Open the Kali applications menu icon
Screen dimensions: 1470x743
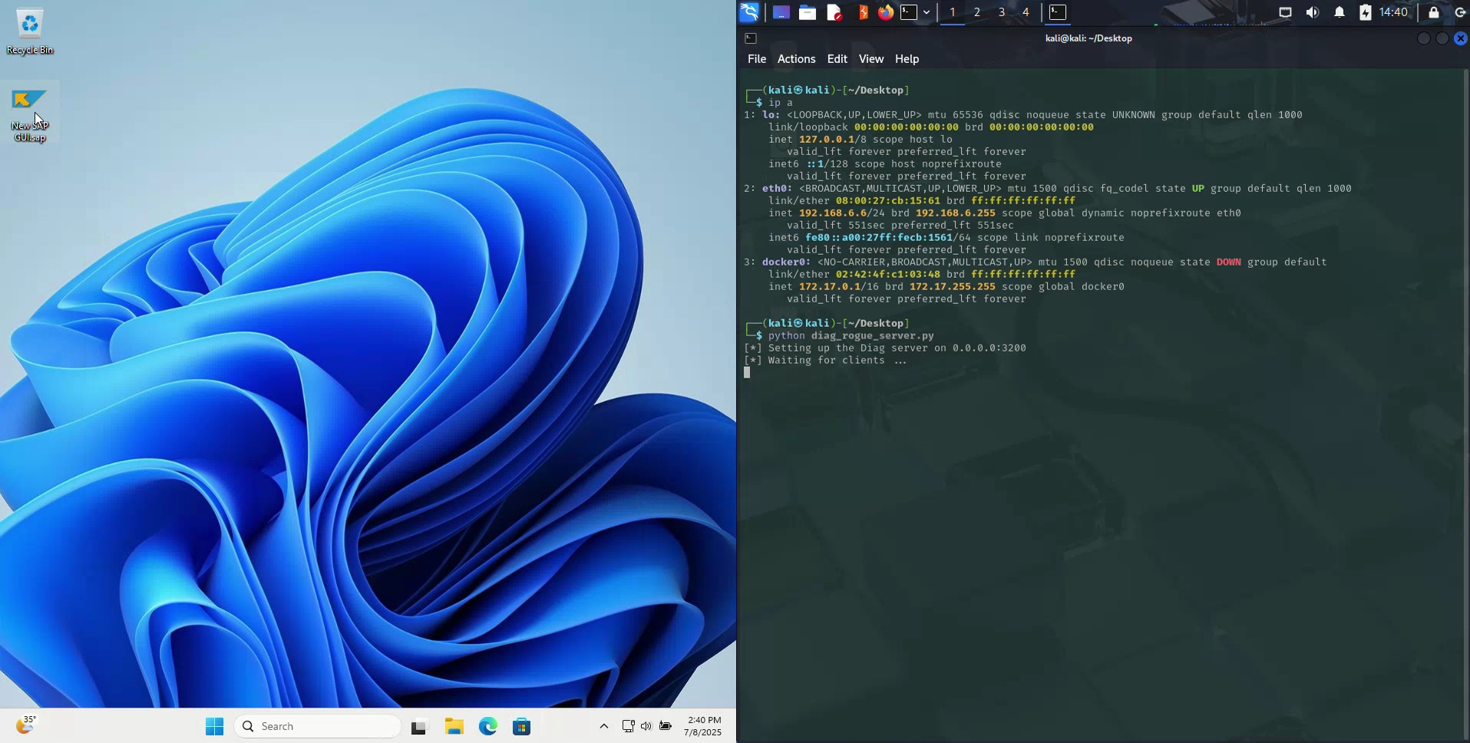click(749, 12)
